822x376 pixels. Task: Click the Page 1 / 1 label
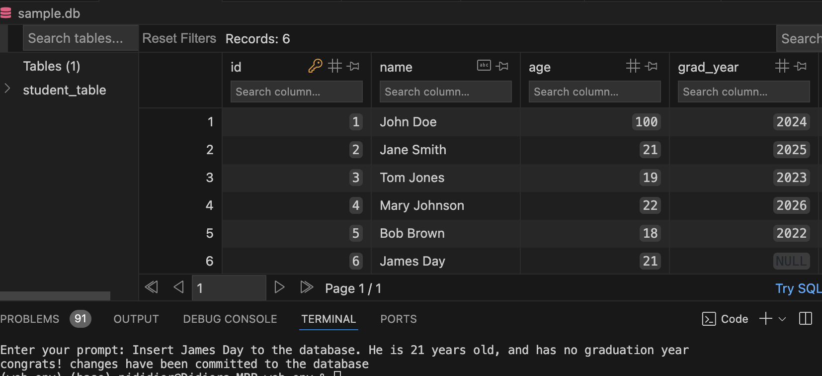coord(353,288)
